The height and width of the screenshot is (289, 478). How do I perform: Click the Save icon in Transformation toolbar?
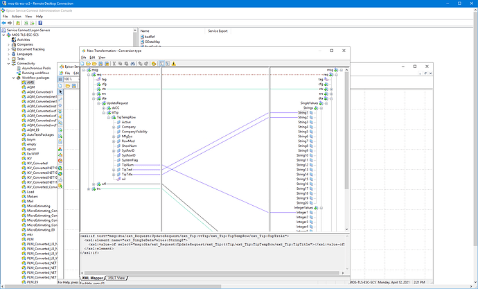pyautogui.click(x=100, y=63)
